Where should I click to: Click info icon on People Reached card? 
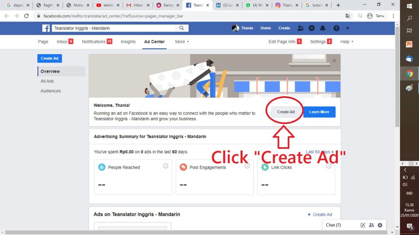coord(166,166)
